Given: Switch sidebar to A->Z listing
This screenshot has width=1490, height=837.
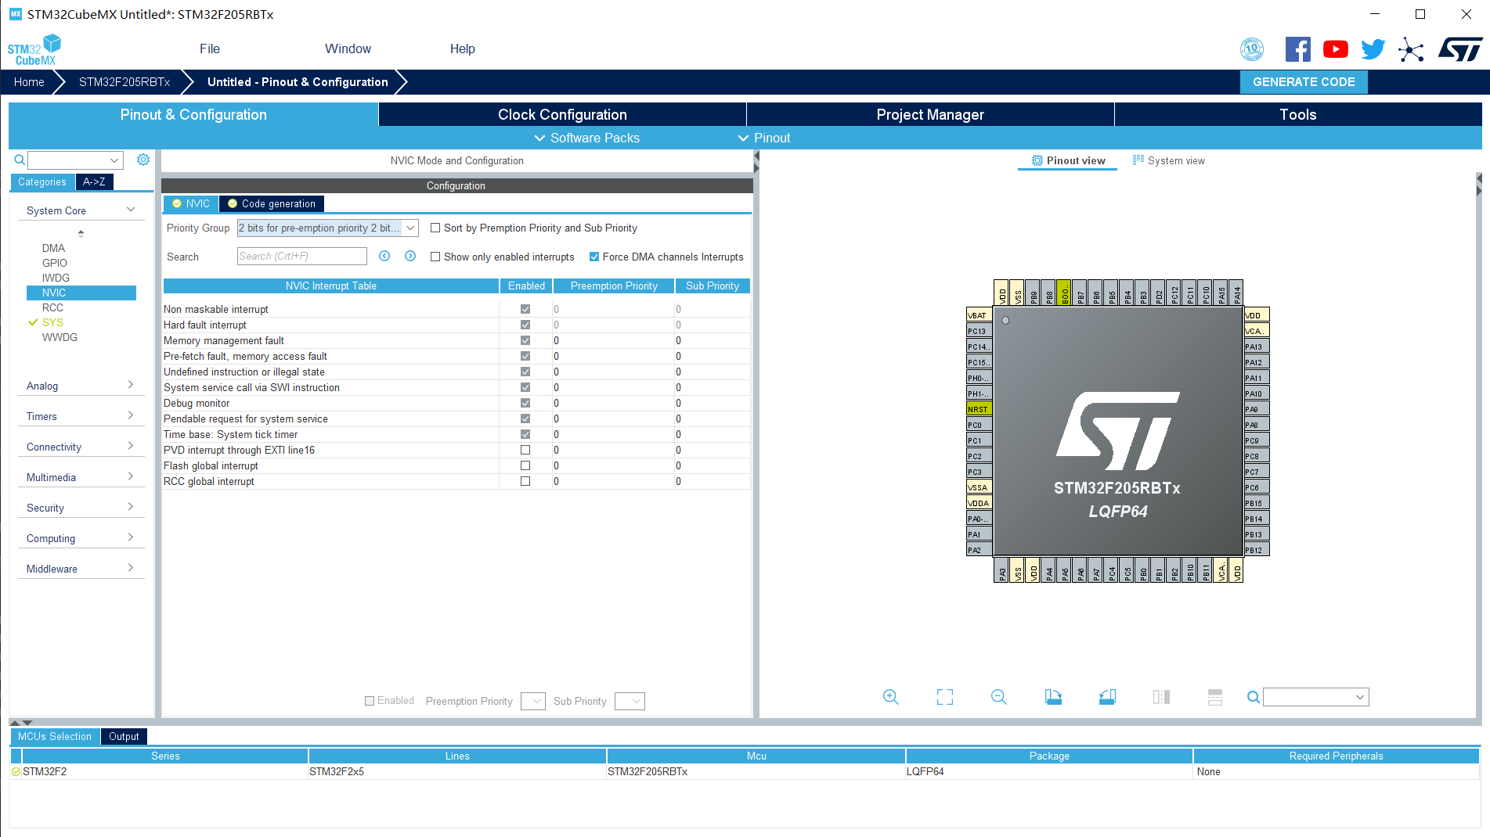Looking at the screenshot, I should pyautogui.click(x=94, y=181).
